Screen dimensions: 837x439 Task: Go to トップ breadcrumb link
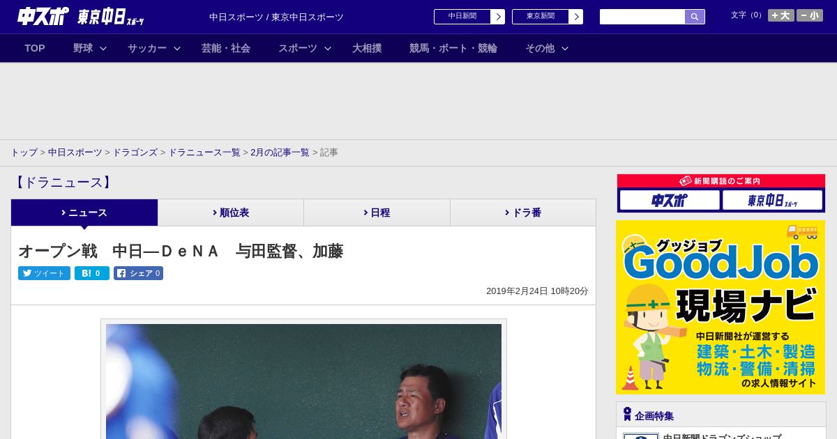[24, 153]
